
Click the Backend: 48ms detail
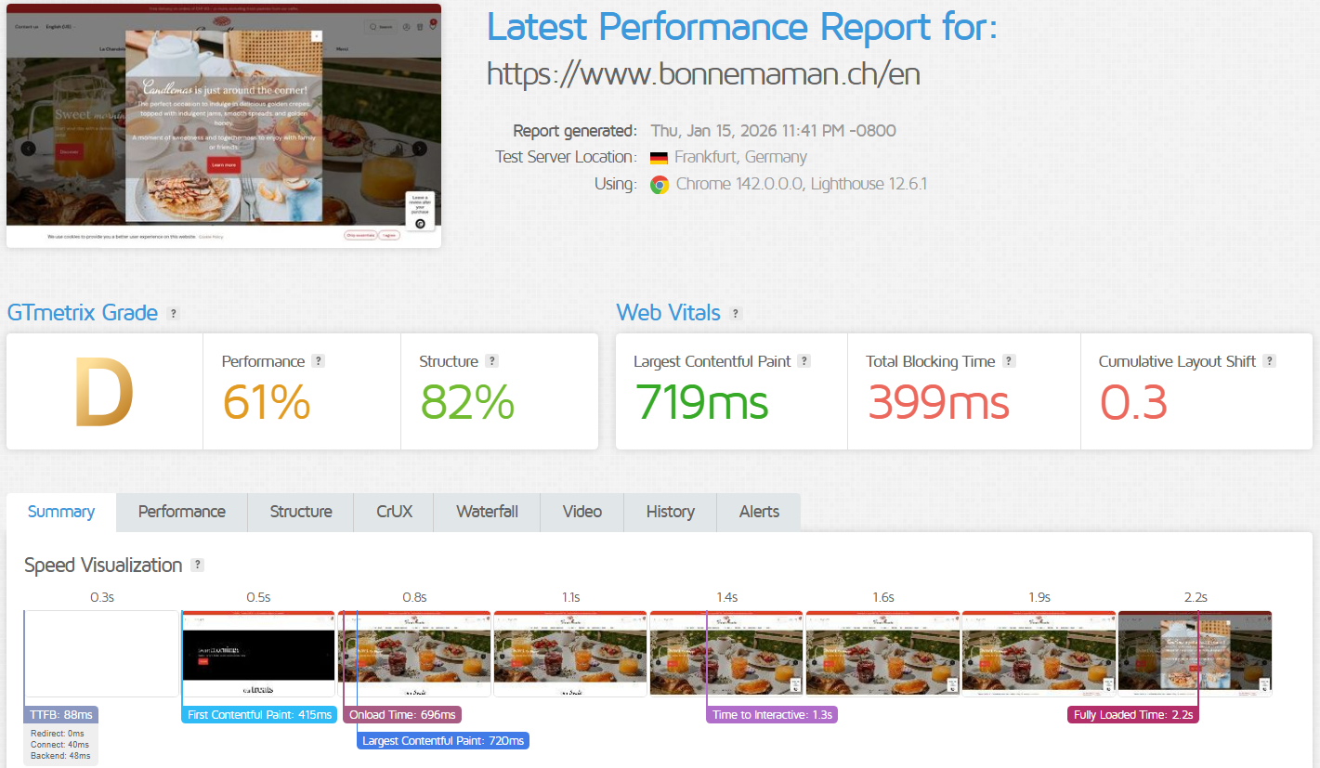click(60, 756)
